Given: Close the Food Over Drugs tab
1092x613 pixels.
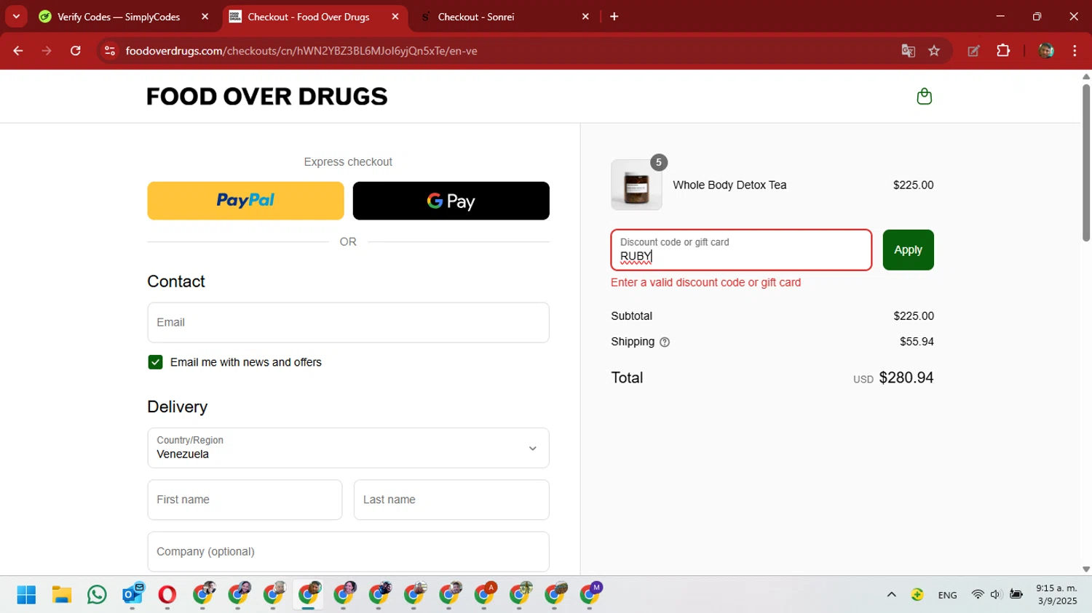Looking at the screenshot, I should [x=395, y=17].
